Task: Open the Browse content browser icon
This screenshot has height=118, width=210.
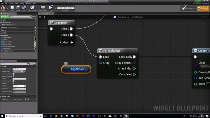Action: click(x=18, y=8)
